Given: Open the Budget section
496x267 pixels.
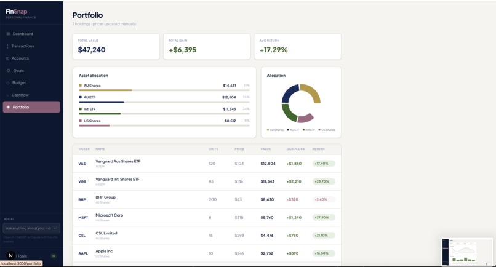Looking at the screenshot, I should click(31, 83).
